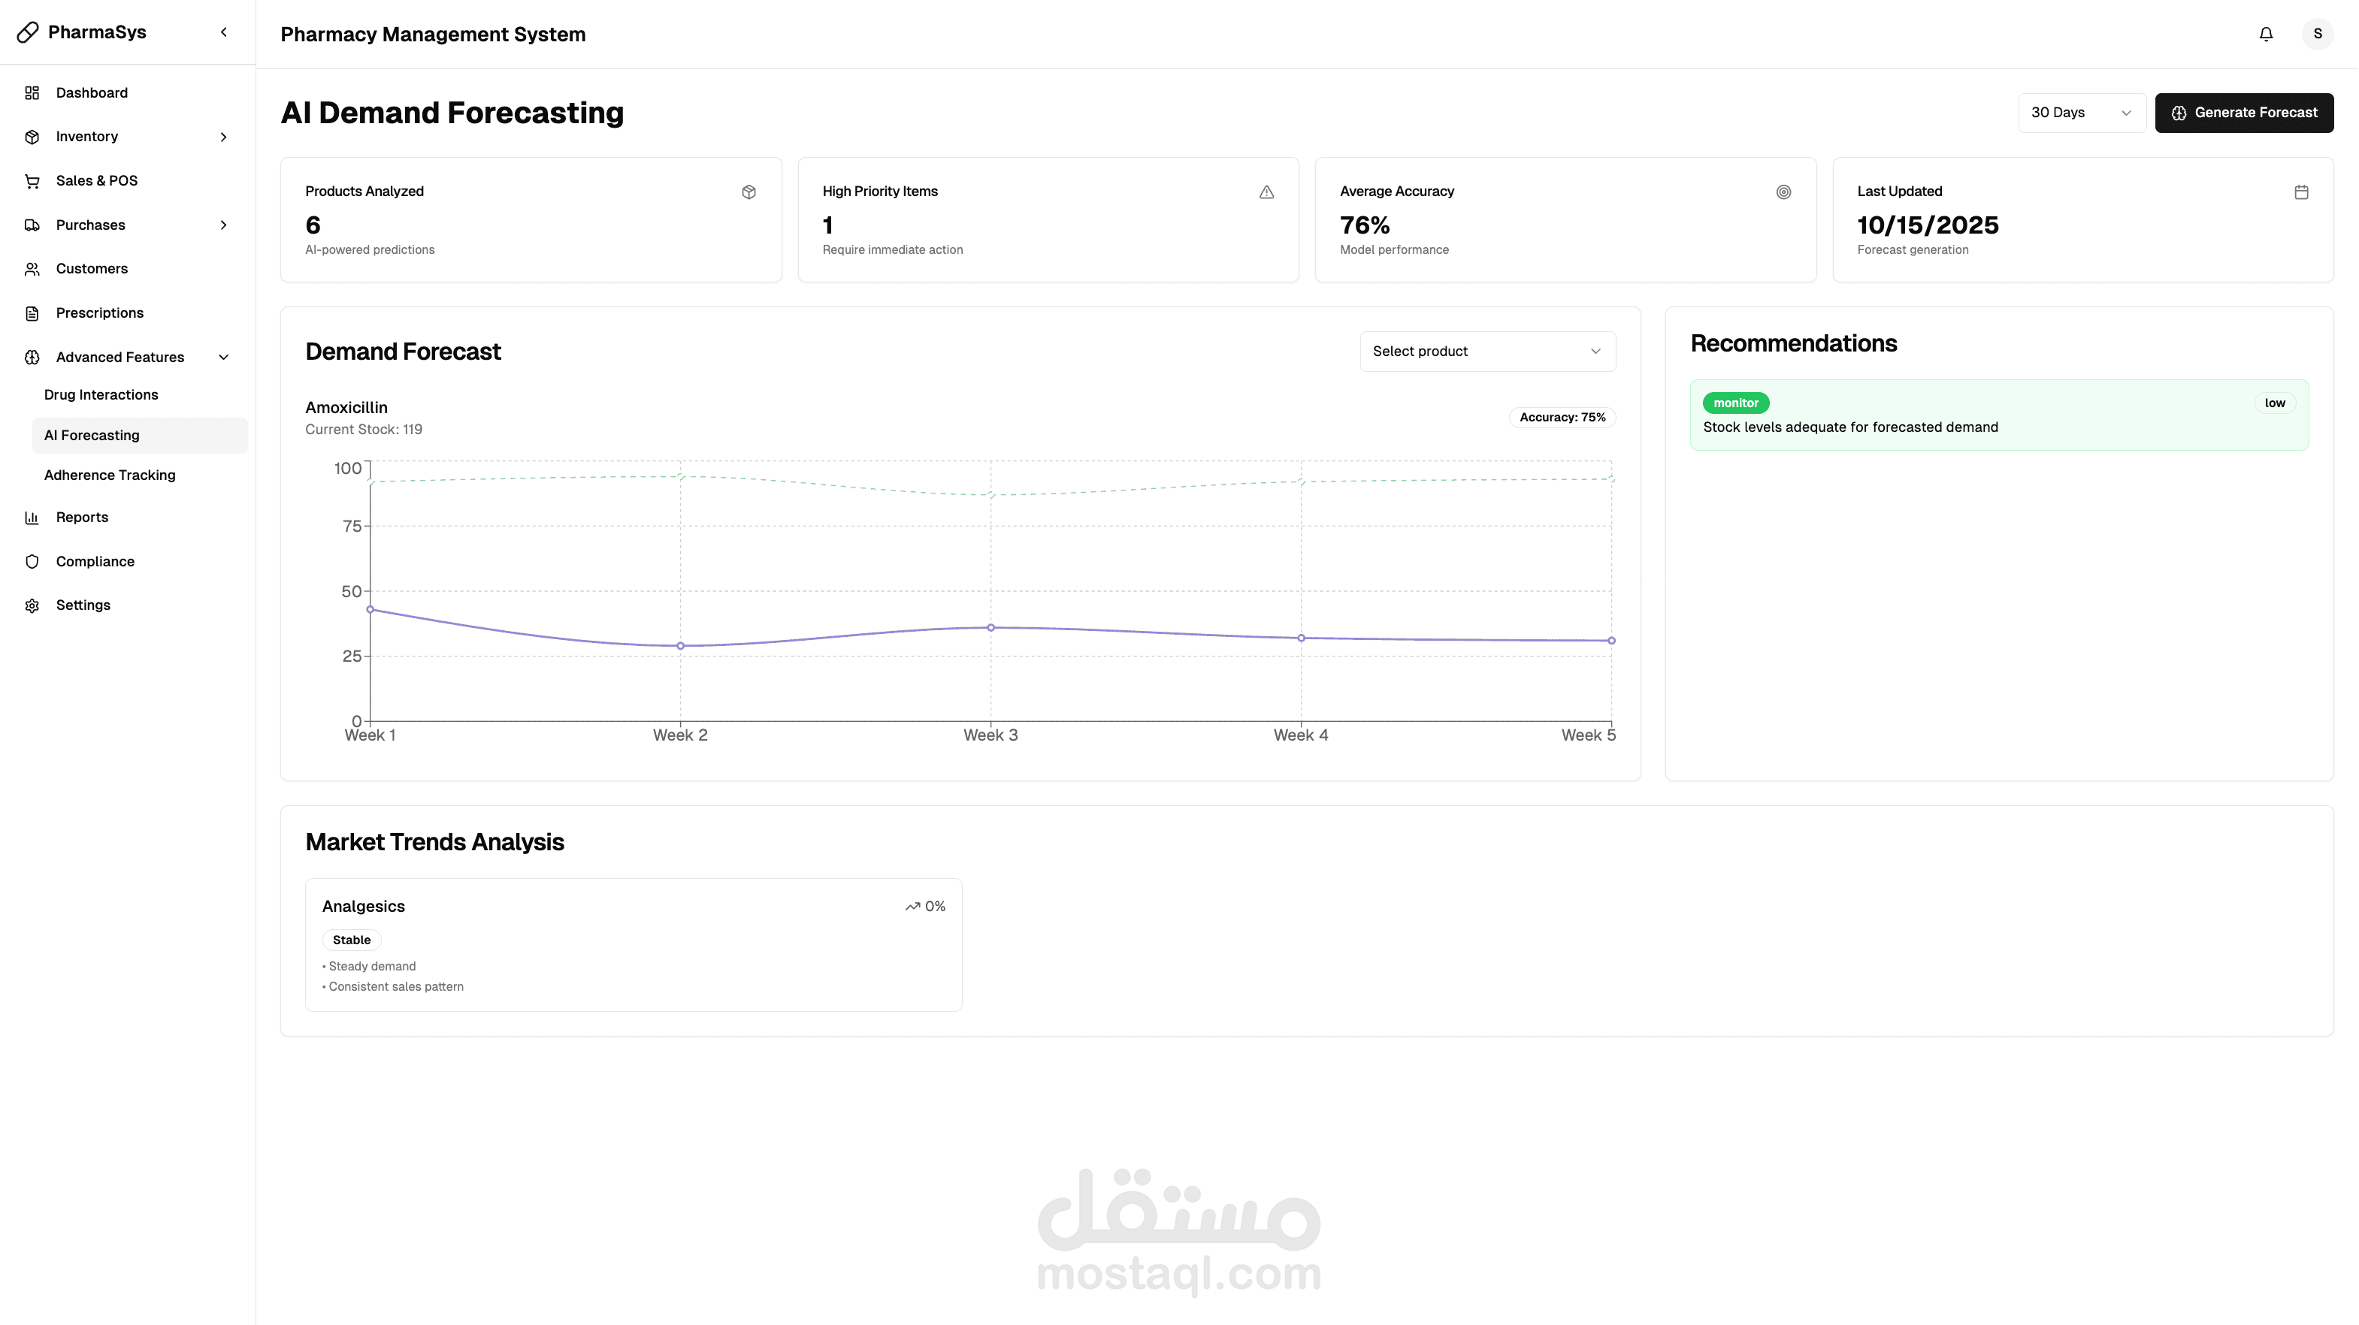Click the Settings gear icon
Screen dimensions: 2359x1325
(x=32, y=605)
